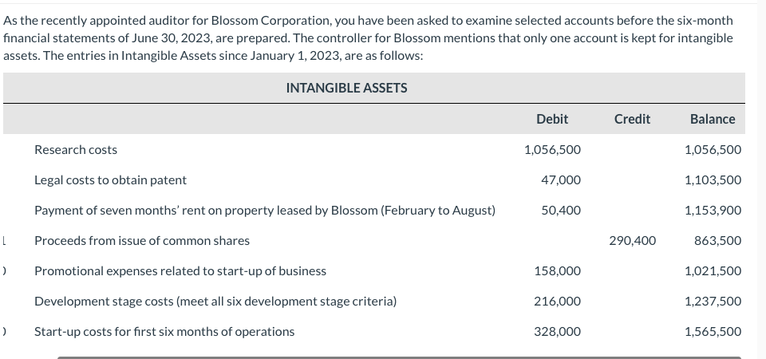The width and height of the screenshot is (766, 359).
Task: Click the Development stage costs entry
Action: click(215, 301)
